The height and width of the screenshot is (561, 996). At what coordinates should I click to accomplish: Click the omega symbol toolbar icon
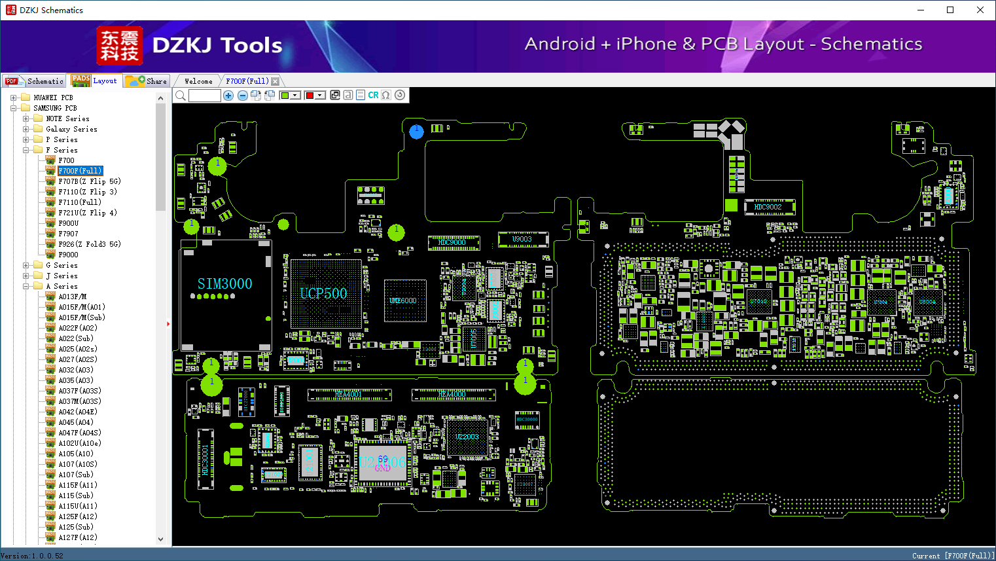(x=386, y=95)
